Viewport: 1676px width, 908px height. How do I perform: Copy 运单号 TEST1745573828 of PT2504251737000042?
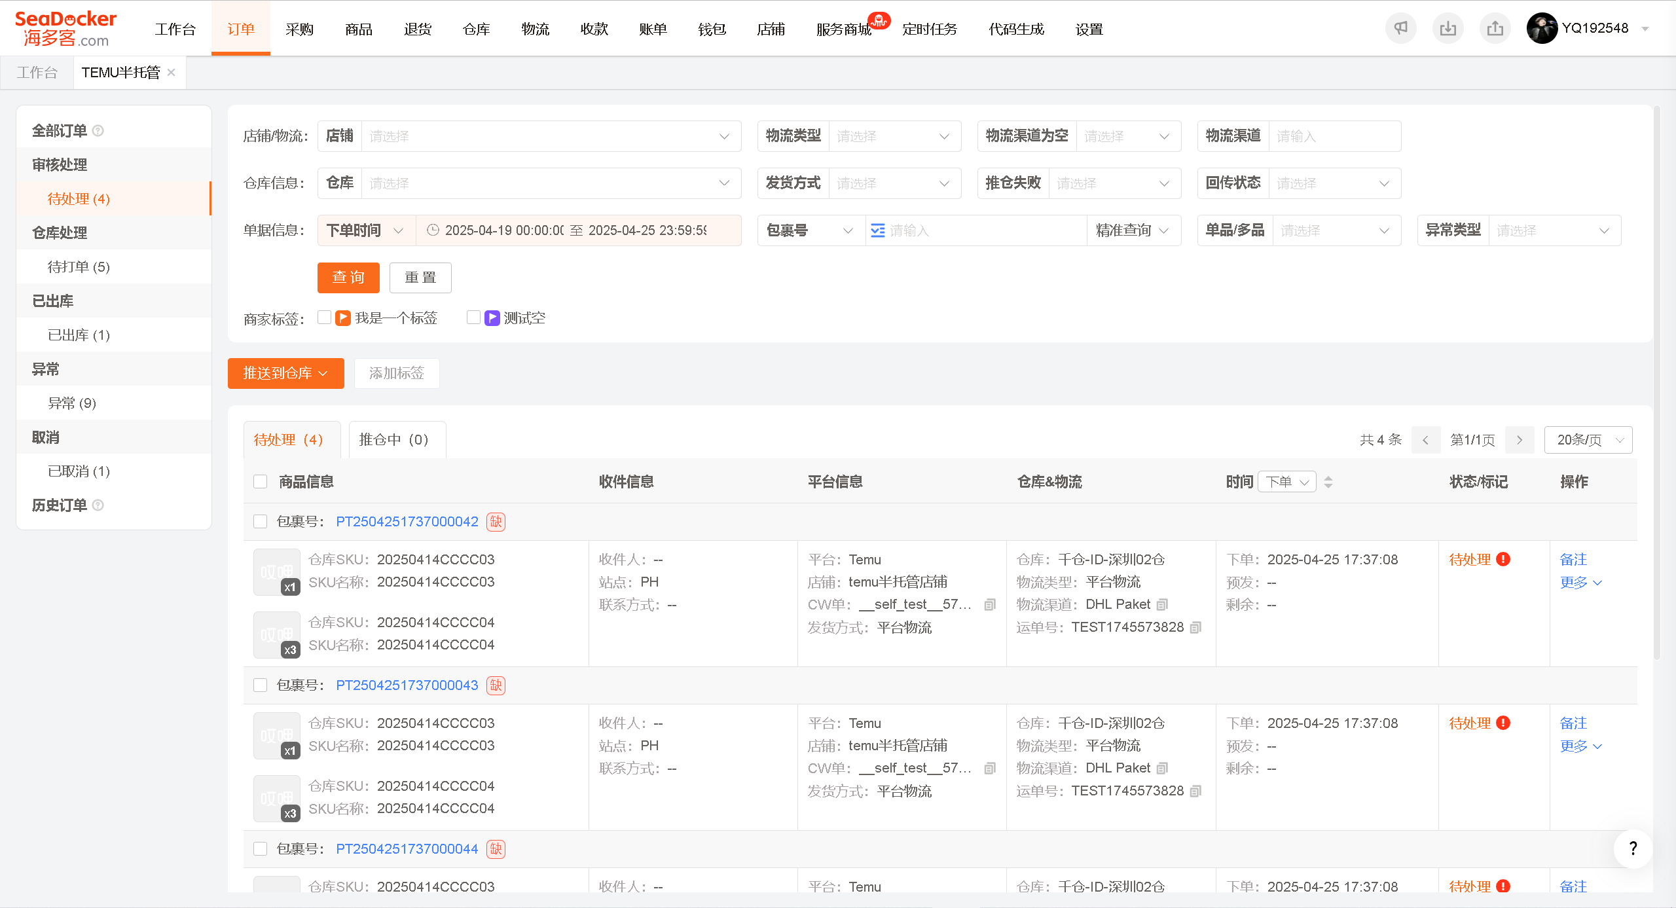coord(1195,628)
